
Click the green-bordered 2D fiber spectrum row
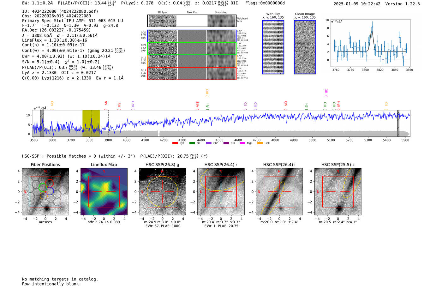[x=192, y=49]
